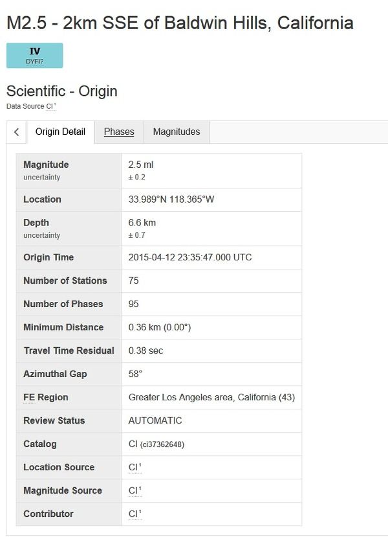Viewport: 388px width, 537px height.
Task: Click the earthquake title heading M2.5
Action: (x=180, y=23)
